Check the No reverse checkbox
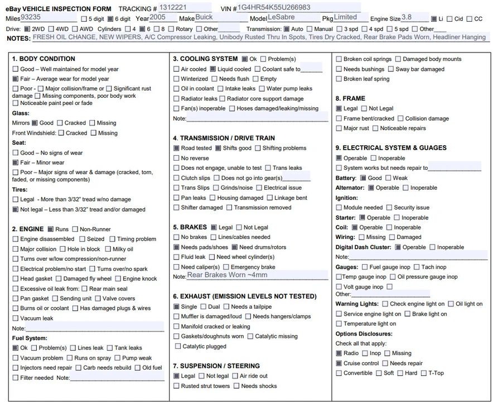Viewport: 493px width, 402px height. pos(176,158)
